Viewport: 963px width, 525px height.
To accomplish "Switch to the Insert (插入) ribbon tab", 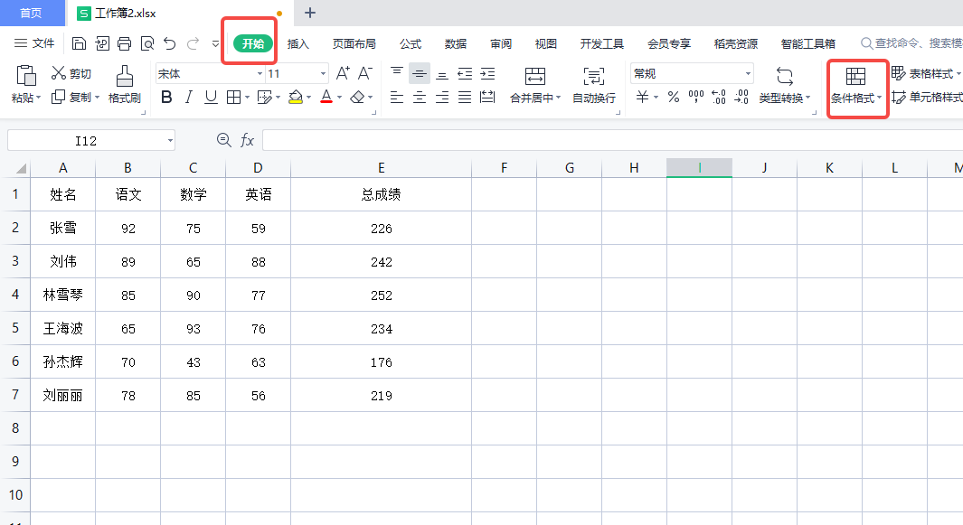I will pos(298,43).
